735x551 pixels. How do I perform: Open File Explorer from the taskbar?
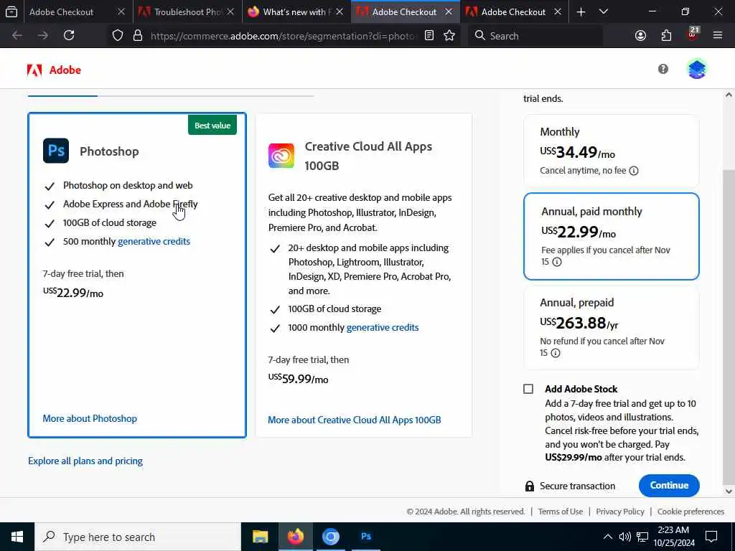260,537
